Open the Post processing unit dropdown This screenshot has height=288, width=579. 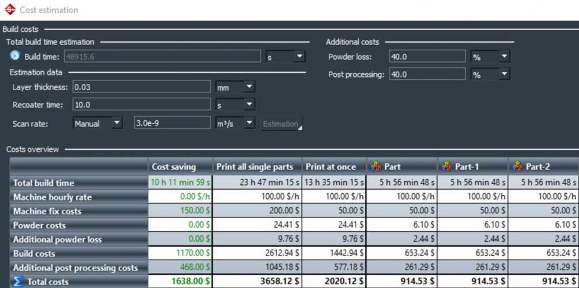[504, 75]
